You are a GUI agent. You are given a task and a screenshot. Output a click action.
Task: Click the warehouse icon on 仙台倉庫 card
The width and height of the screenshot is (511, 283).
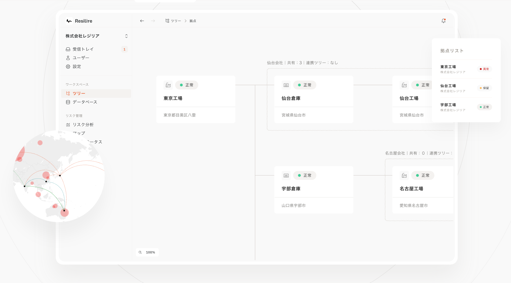pyautogui.click(x=286, y=85)
